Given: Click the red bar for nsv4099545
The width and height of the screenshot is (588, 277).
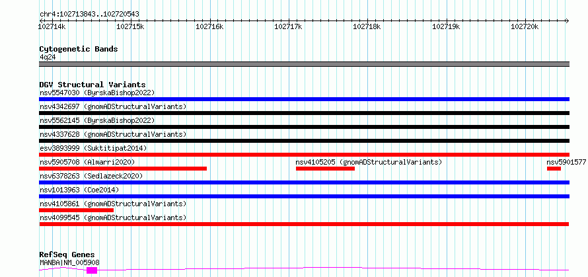Looking at the screenshot, I should coord(304,224).
